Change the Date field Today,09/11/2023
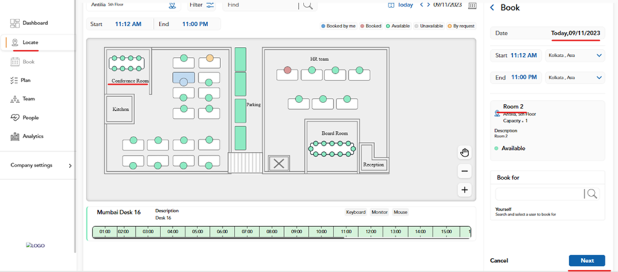 tap(547, 33)
